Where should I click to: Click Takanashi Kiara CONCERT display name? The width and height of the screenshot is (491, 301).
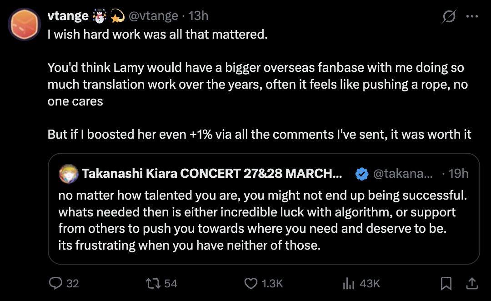tap(212, 173)
